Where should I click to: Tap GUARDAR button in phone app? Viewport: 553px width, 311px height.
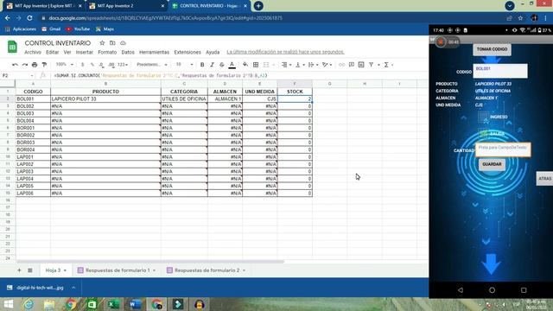point(492,164)
